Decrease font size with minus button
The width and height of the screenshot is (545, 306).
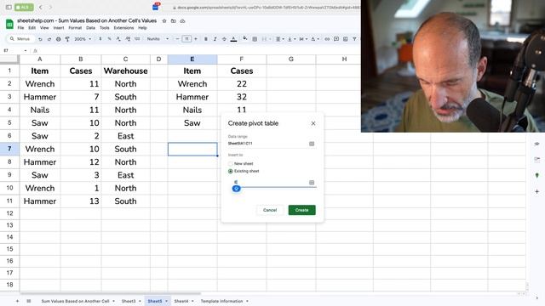pos(178,39)
